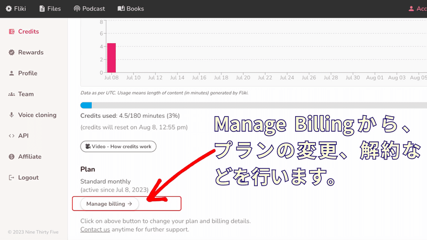Click the Fliki gear logo icon
This screenshot has width=427, height=240.
click(x=9, y=9)
